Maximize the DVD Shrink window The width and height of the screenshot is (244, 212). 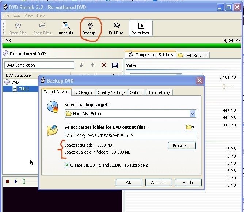[x=229, y=7]
